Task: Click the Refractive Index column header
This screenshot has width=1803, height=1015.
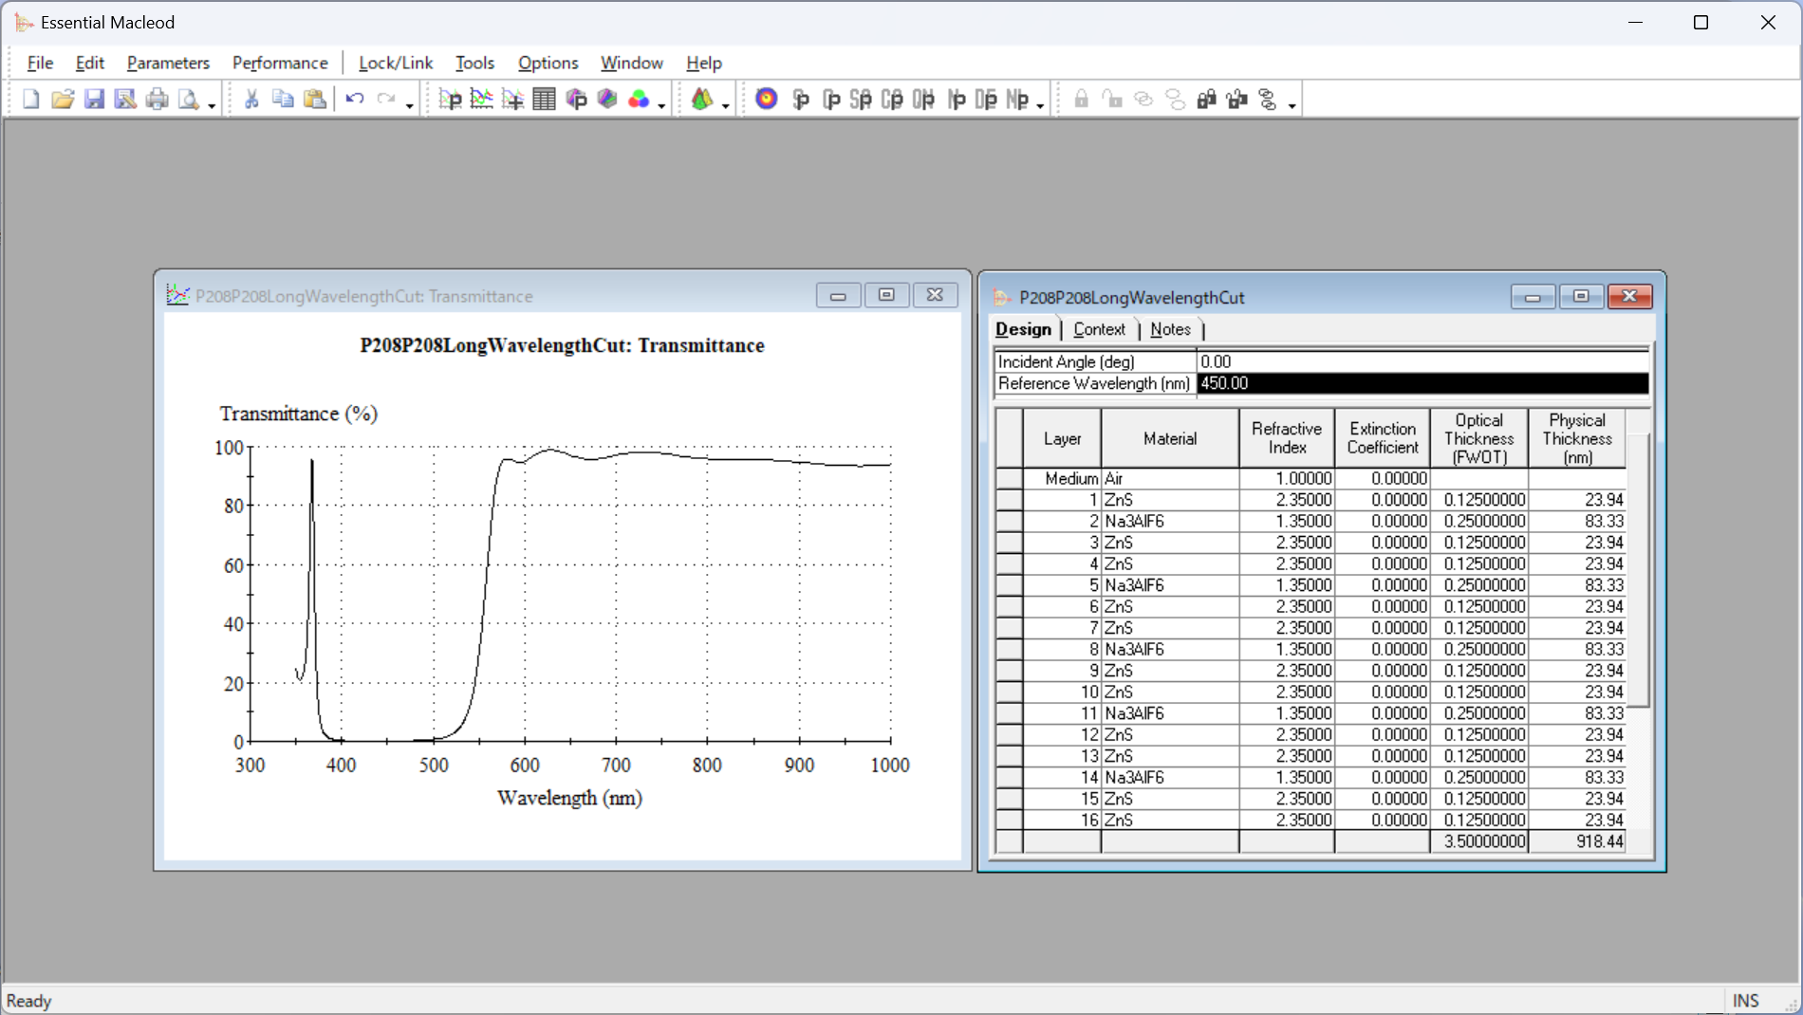Action: [1287, 438]
